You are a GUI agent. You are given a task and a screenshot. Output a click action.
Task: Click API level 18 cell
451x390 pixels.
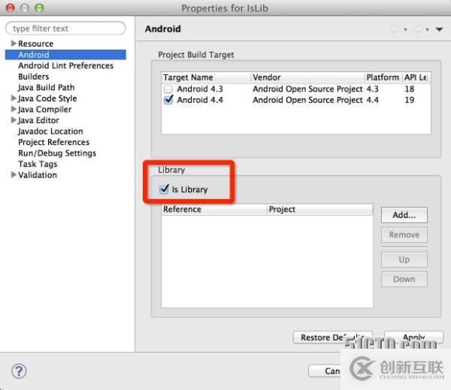[x=410, y=89]
